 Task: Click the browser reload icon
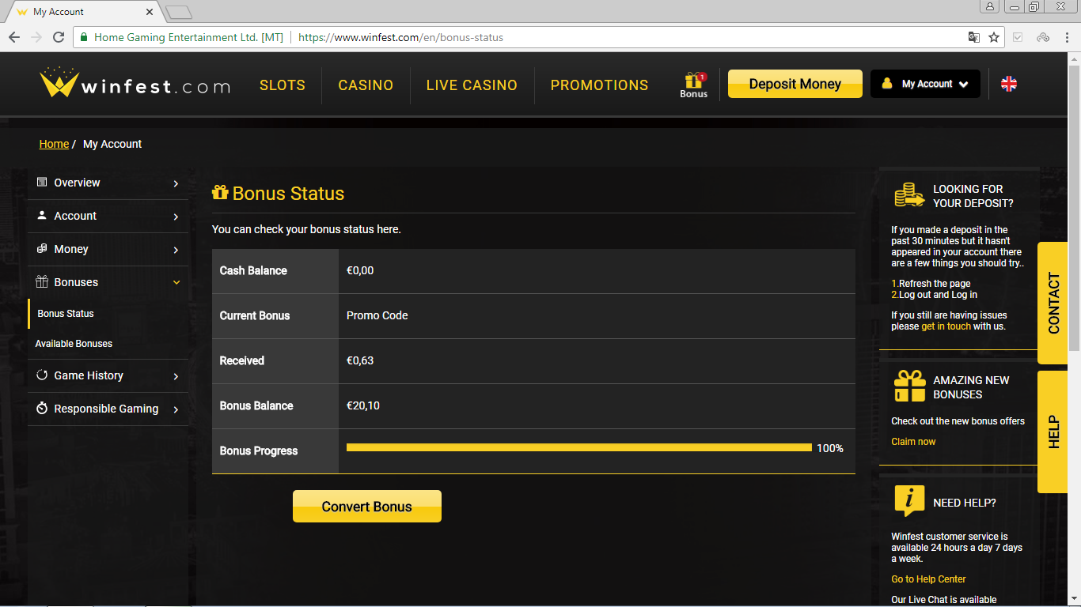59,37
